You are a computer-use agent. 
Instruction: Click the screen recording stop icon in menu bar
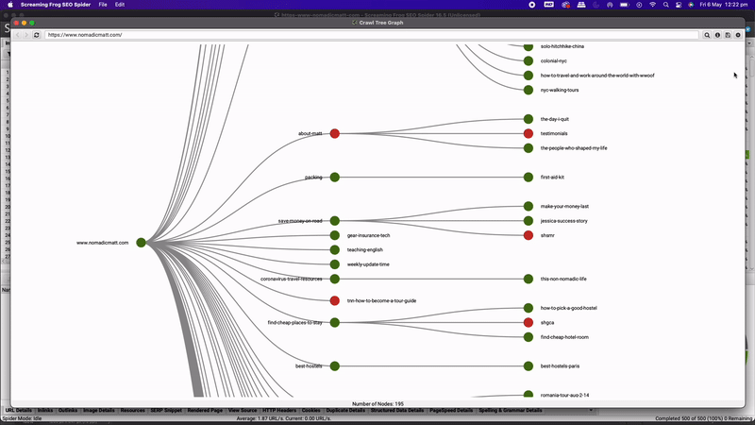coord(532,5)
